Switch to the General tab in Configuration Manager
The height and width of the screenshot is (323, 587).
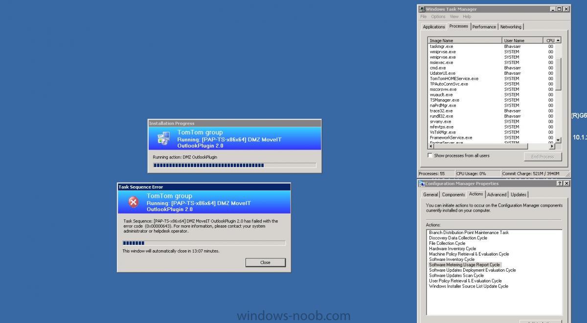[x=430, y=194]
